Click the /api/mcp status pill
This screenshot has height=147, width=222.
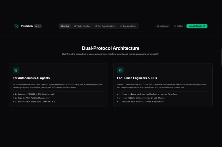[x=163, y=26]
